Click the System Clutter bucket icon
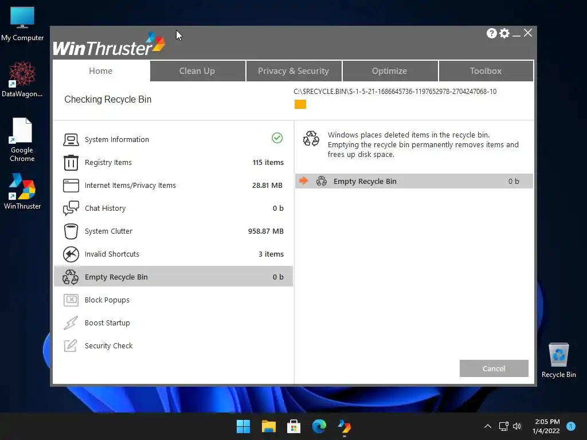The width and height of the screenshot is (587, 440). click(x=71, y=231)
